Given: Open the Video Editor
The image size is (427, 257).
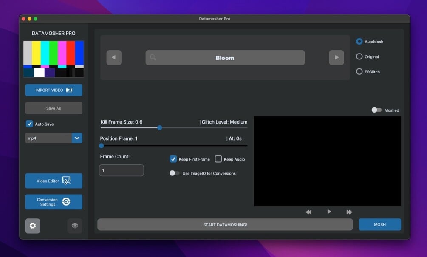Looking at the screenshot, I should pyautogui.click(x=54, y=181).
